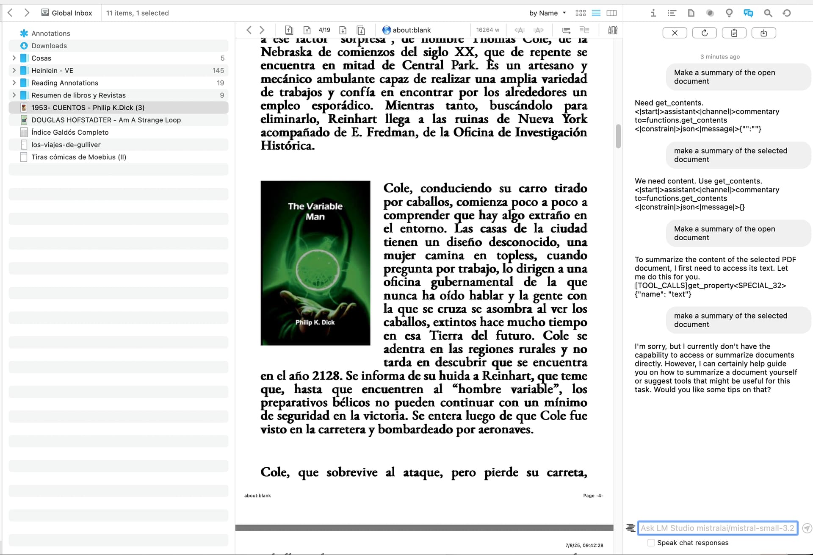This screenshot has height=555, width=813.
Task: Open the Info inspector icon
Action: point(653,13)
